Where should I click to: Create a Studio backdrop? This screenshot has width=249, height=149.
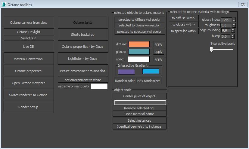pyautogui.click(x=83, y=35)
